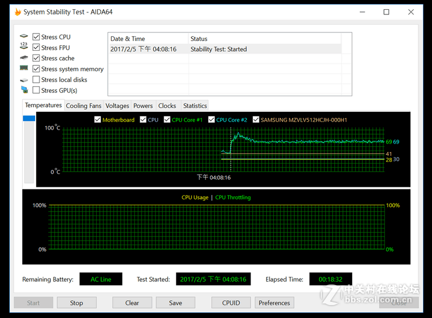Screen dimensions: 432x318
Task: Switch to the Cooling Fans tab
Action: coord(84,106)
